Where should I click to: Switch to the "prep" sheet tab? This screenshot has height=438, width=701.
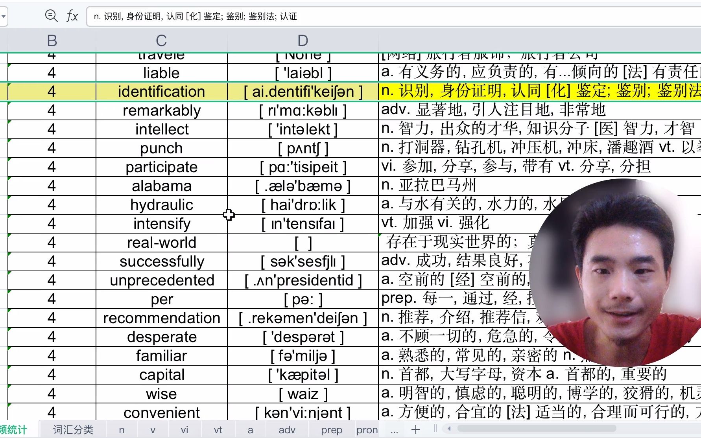point(332,430)
